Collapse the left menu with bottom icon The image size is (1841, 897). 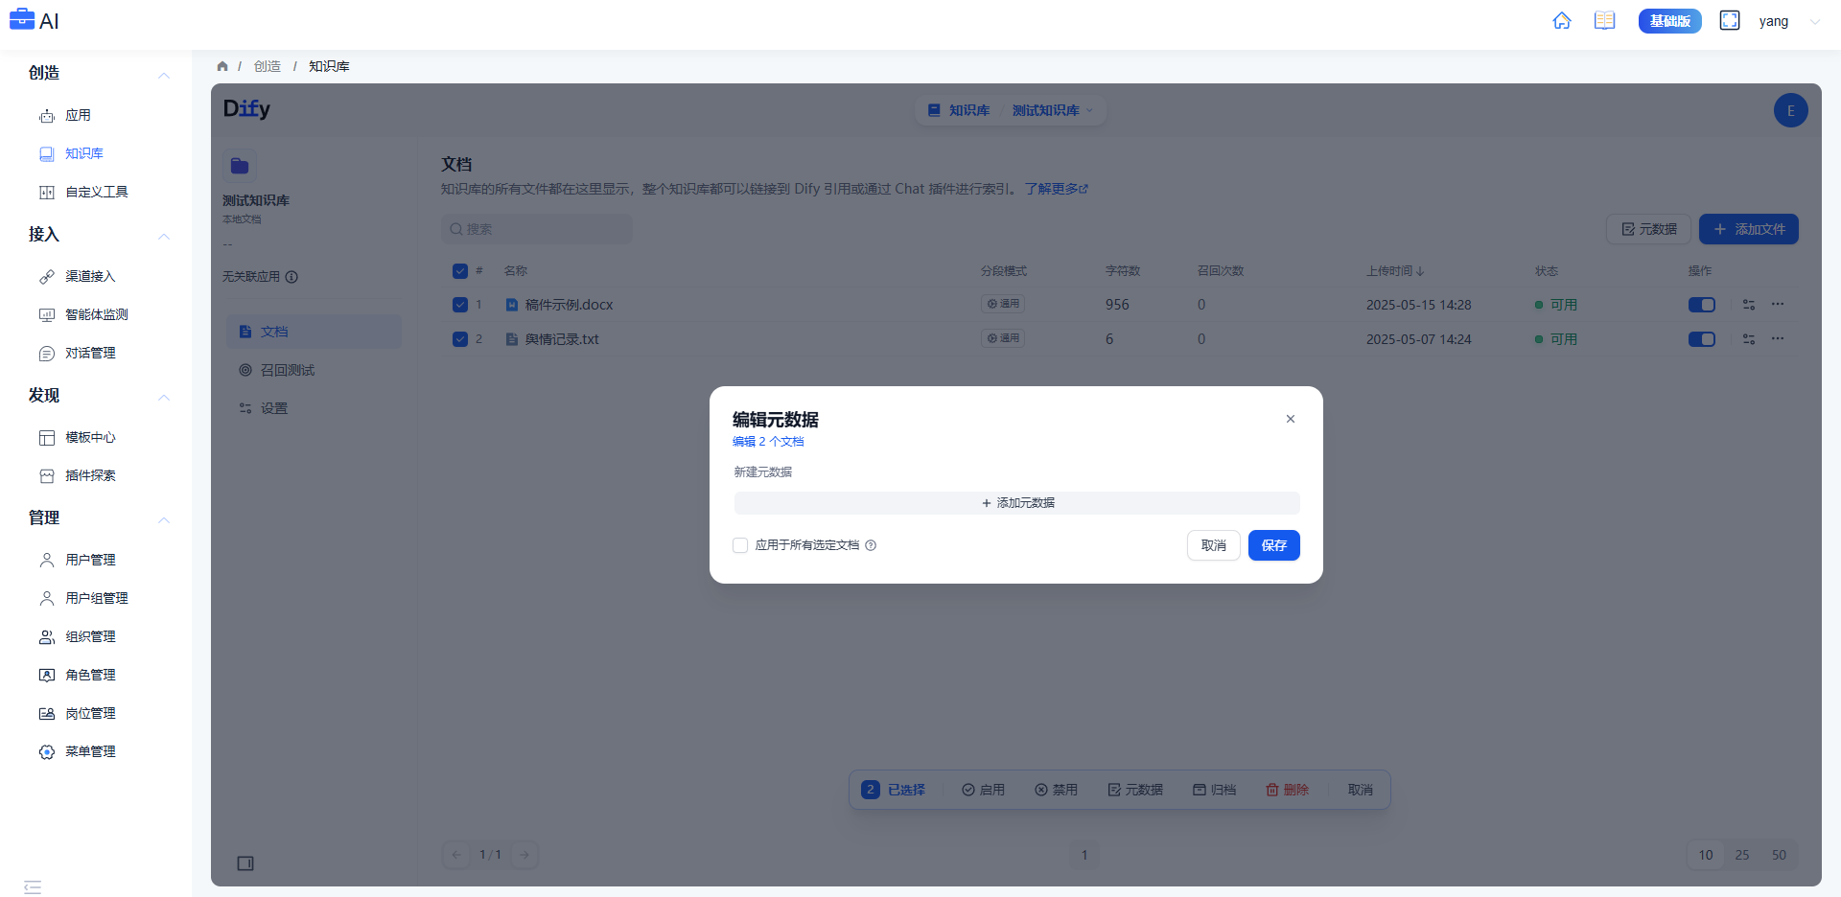(x=33, y=886)
